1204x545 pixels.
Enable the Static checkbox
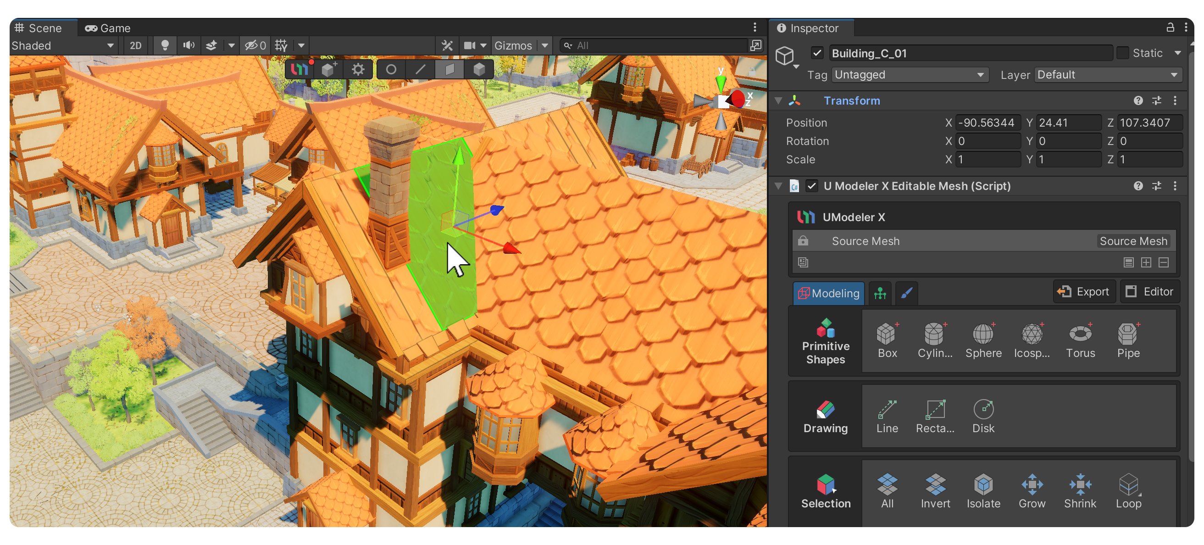(x=1123, y=53)
